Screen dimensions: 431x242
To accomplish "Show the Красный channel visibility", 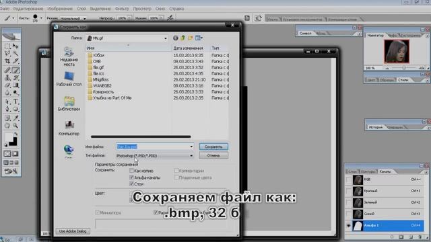I will tap(349, 191).
